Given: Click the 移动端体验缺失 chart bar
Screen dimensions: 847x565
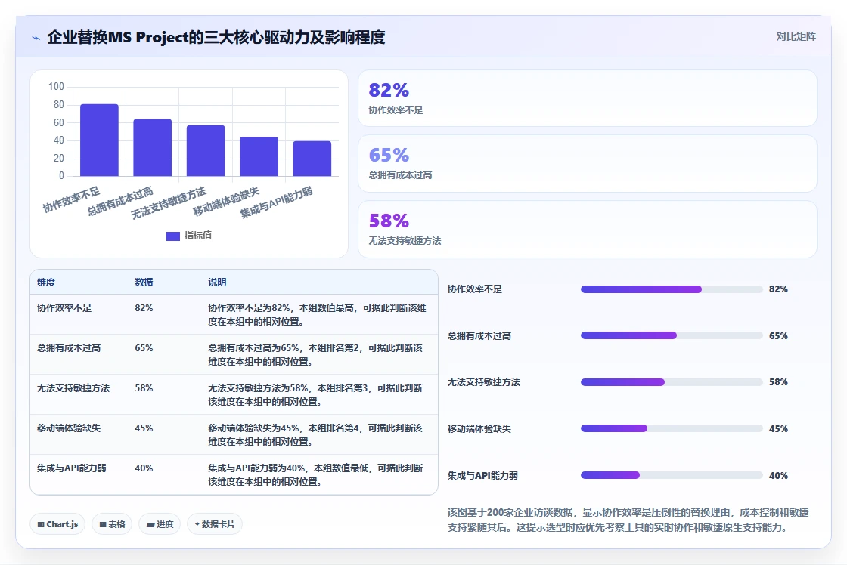Looking at the screenshot, I should (x=259, y=156).
